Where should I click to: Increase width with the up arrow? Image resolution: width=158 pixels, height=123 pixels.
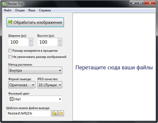(31, 40)
